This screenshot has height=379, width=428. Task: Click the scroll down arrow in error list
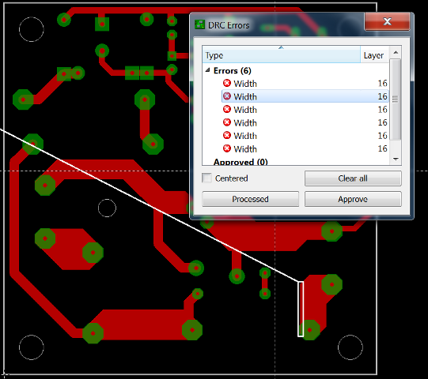coord(396,159)
